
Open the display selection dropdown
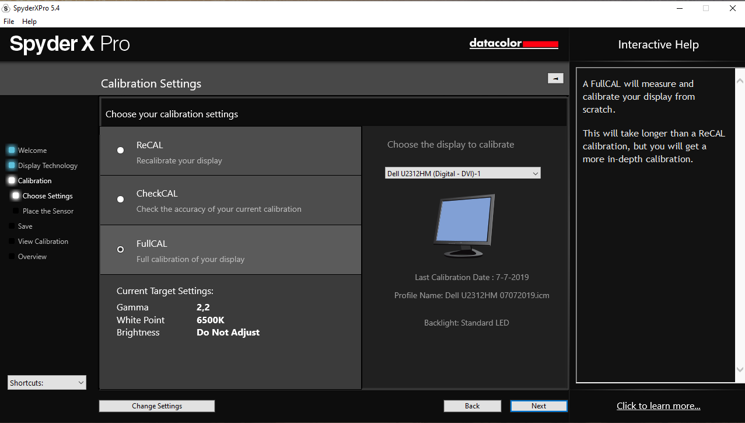pyautogui.click(x=463, y=173)
